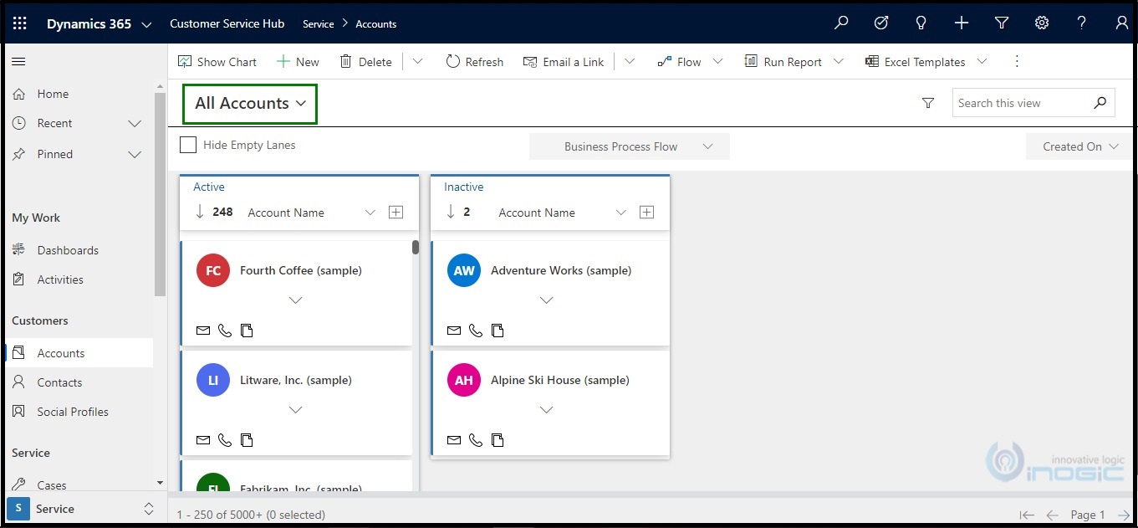
Task: Click email icon on Fourth Coffee card
Action: [202, 331]
